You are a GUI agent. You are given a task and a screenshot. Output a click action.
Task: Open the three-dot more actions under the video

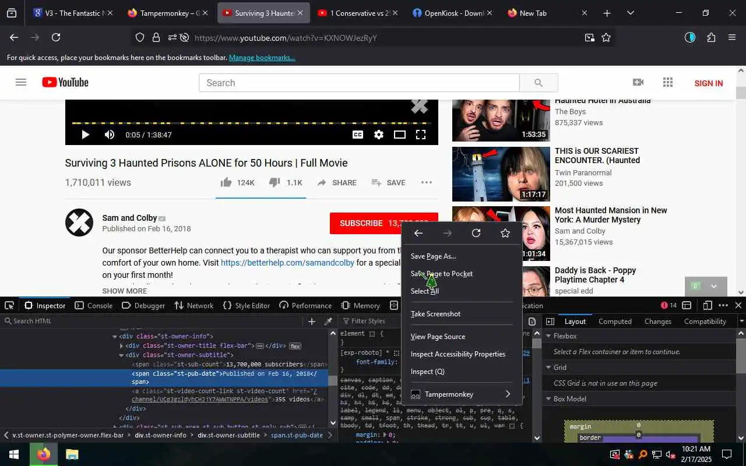(427, 182)
